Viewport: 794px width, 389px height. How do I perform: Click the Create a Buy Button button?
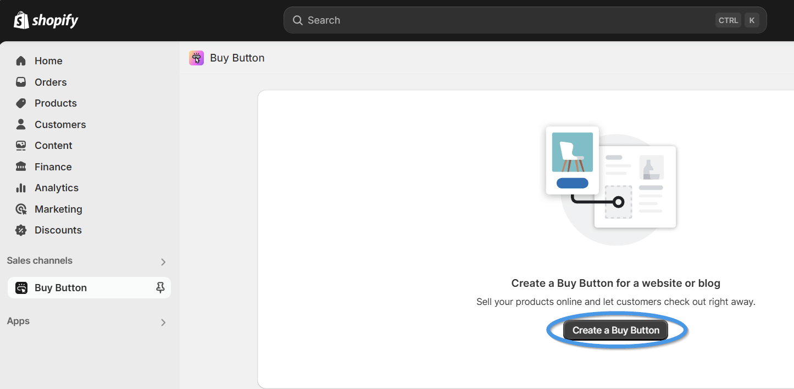point(615,330)
